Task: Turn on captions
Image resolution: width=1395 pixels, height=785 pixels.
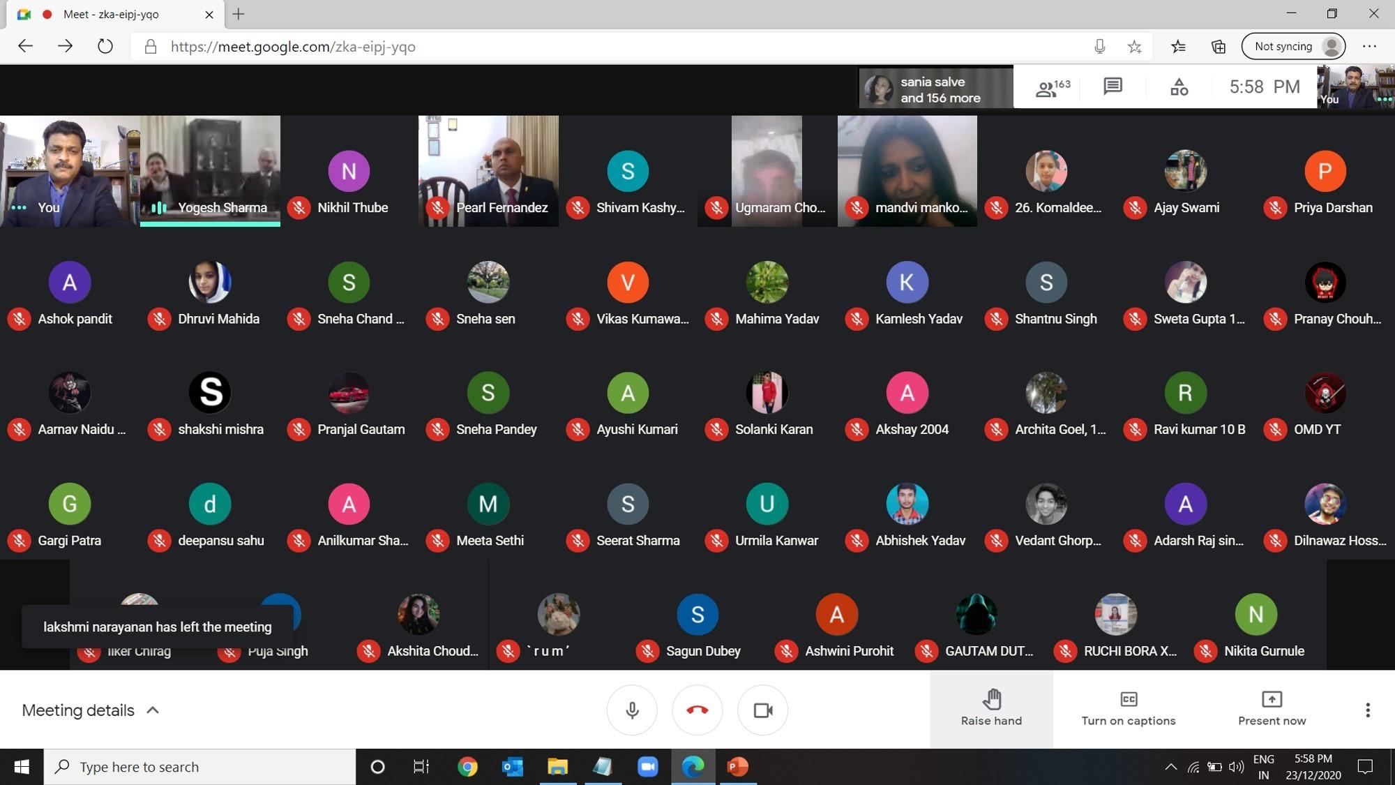Action: pos(1128,709)
